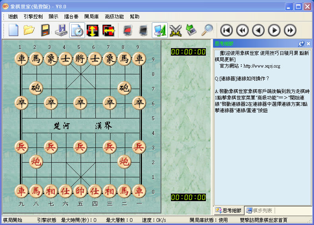Switch to the 棋步列表 tab
This screenshot has height=225, width=314.
tap(259, 210)
